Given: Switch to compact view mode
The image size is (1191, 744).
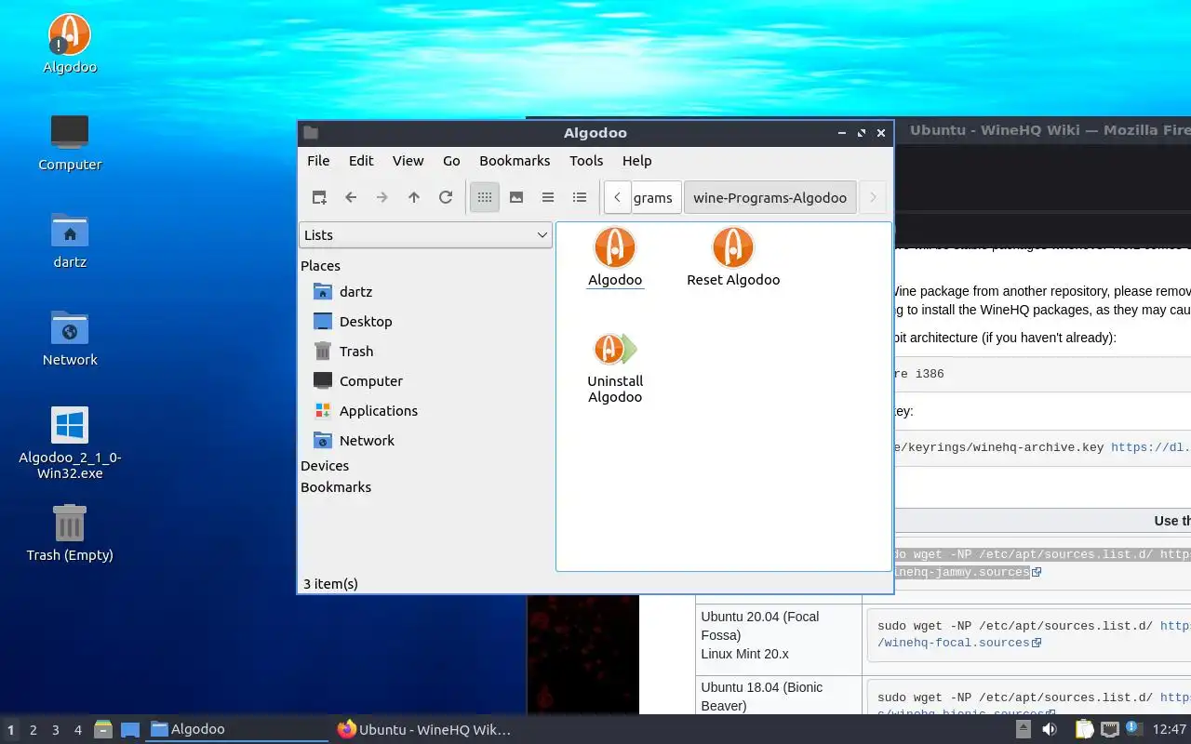Looking at the screenshot, I should 548,197.
